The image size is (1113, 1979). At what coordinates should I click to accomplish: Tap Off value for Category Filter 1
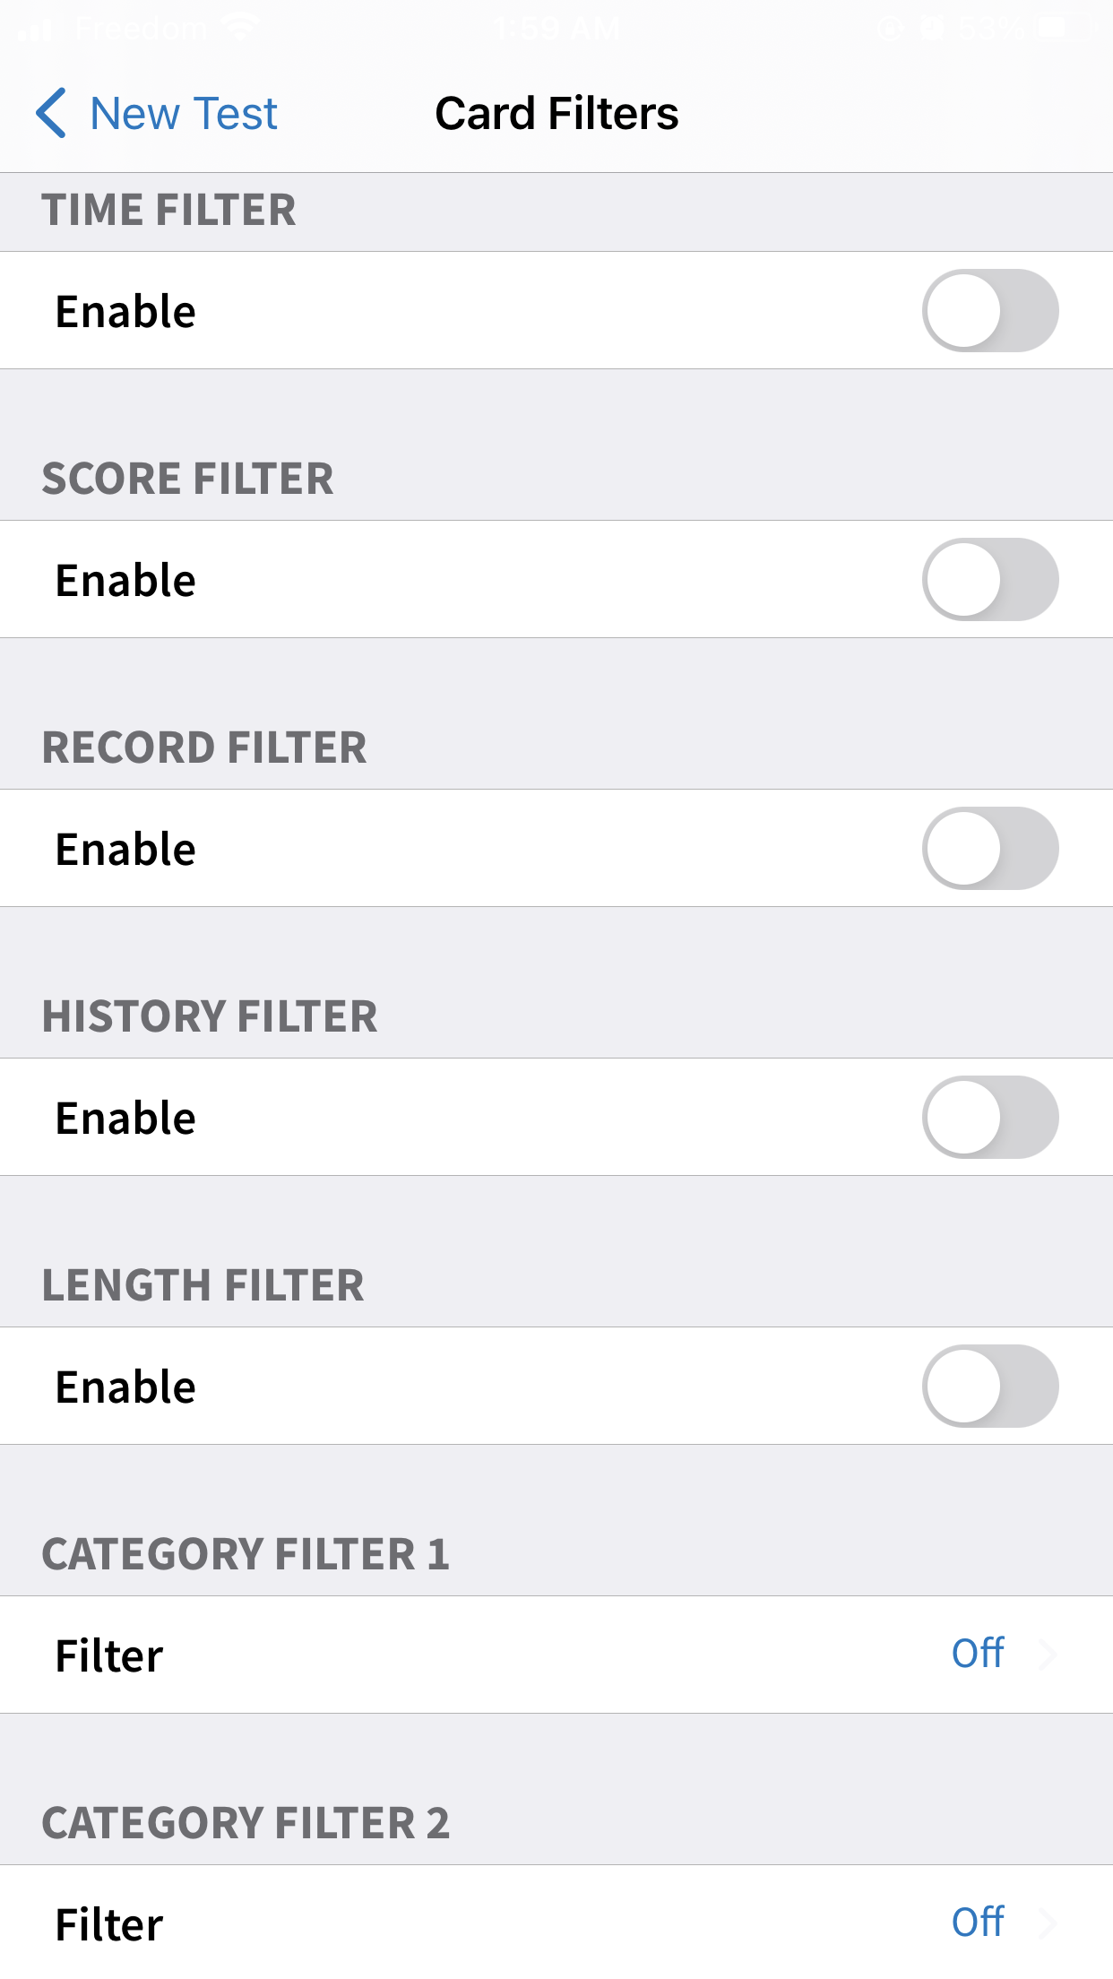[x=978, y=1654]
